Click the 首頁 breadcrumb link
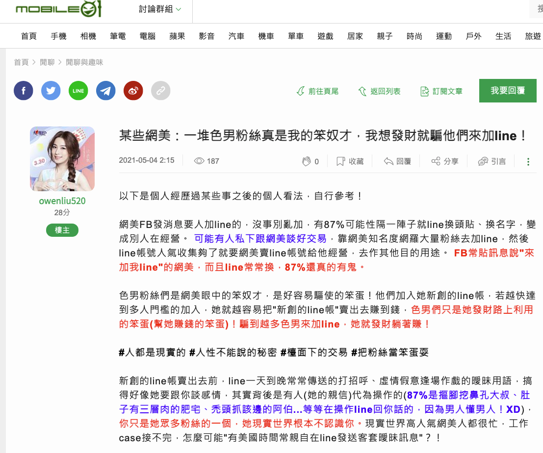 click(21, 62)
